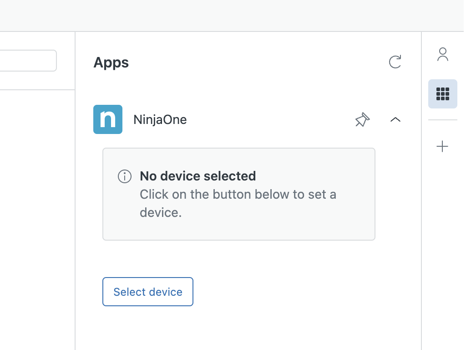This screenshot has width=466, height=350.
Task: Toggle the highlighted apps sidebar icon
Action: point(442,94)
